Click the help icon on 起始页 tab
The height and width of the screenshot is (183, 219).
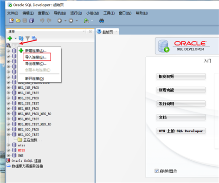point(99,32)
